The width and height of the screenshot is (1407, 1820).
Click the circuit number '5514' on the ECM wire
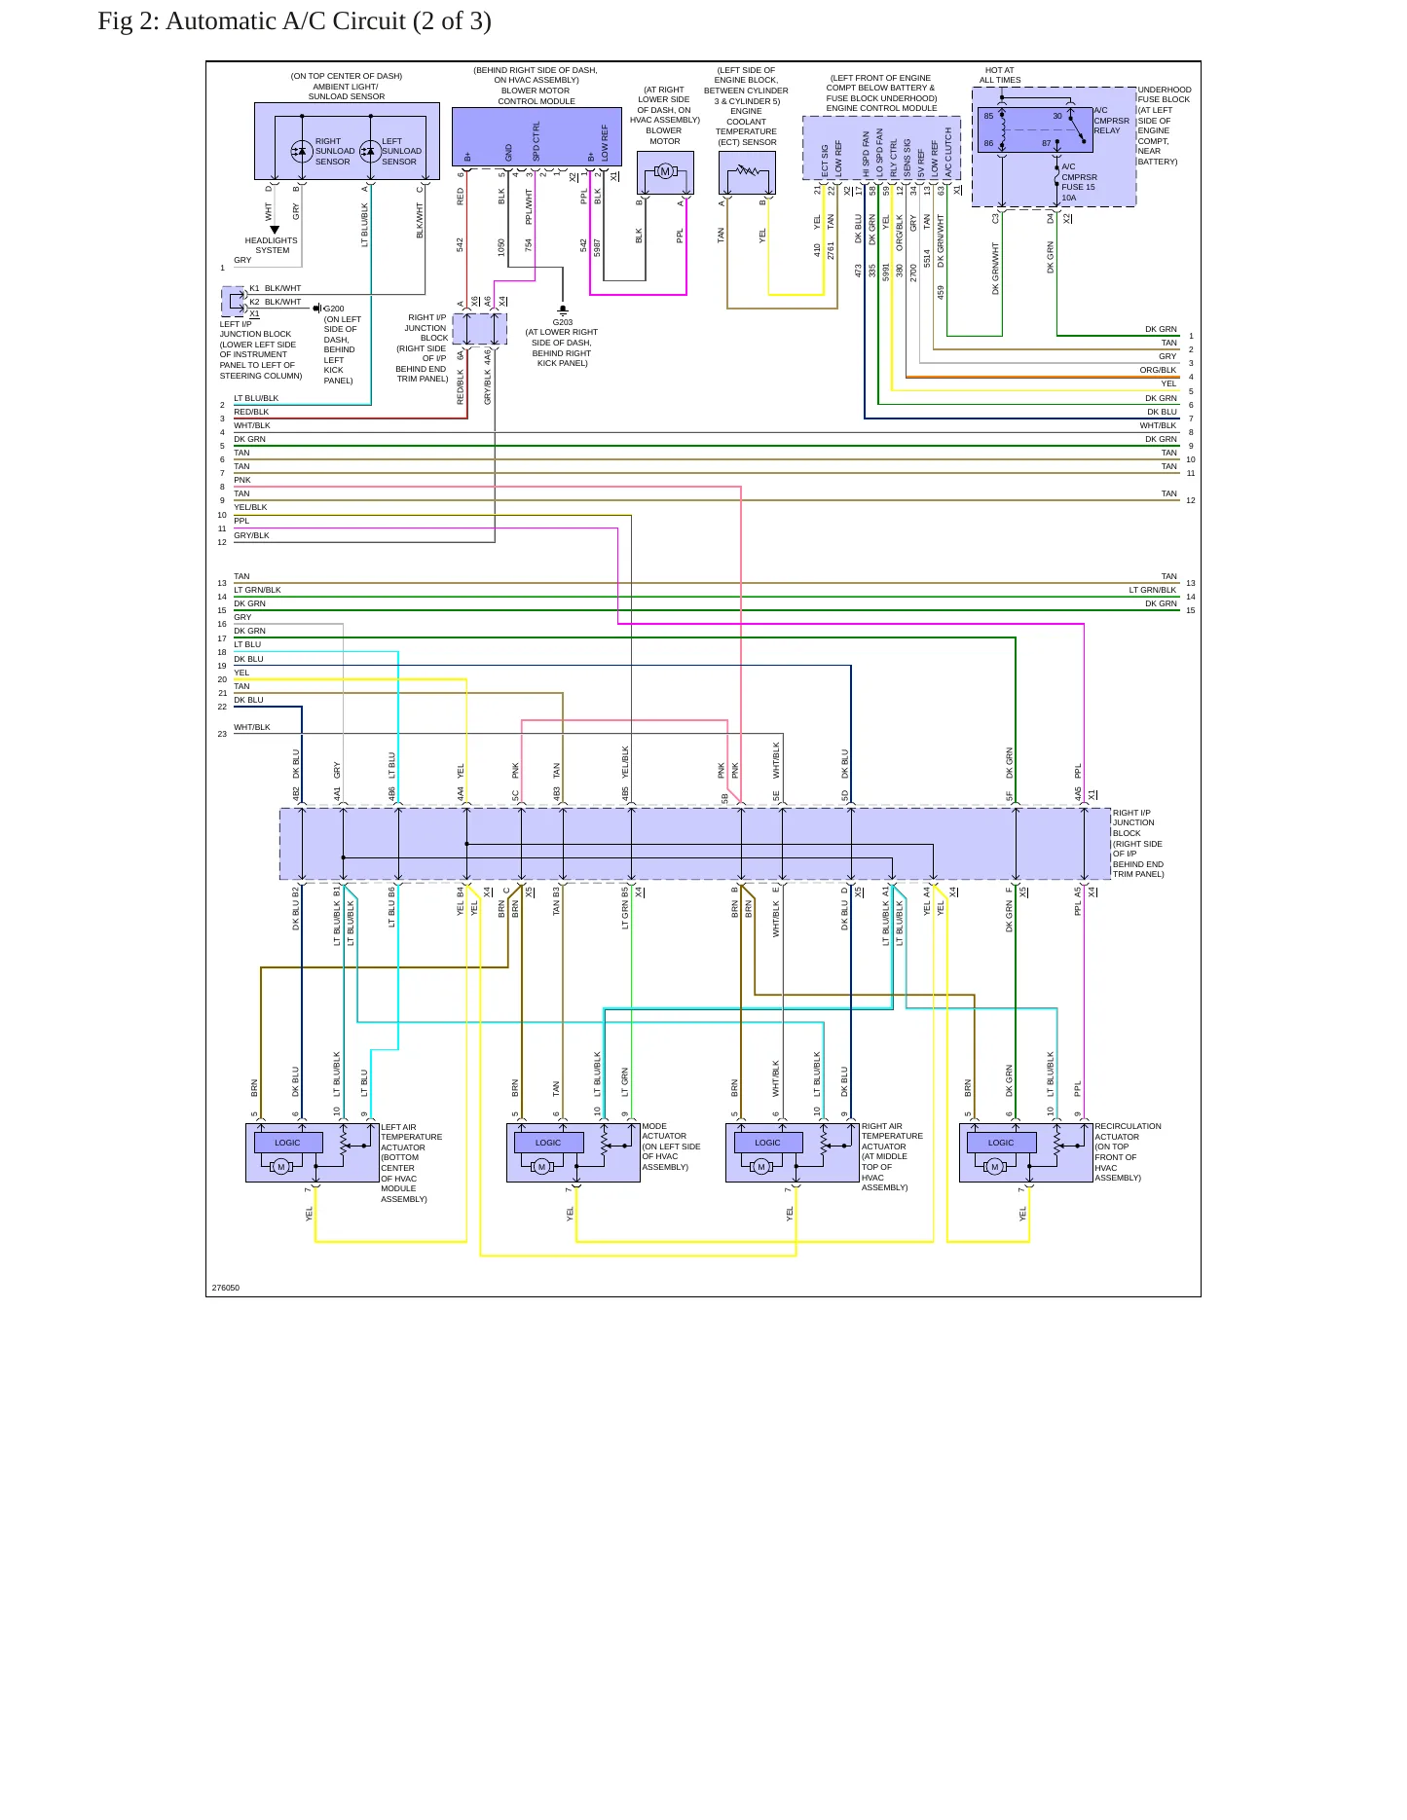click(927, 259)
